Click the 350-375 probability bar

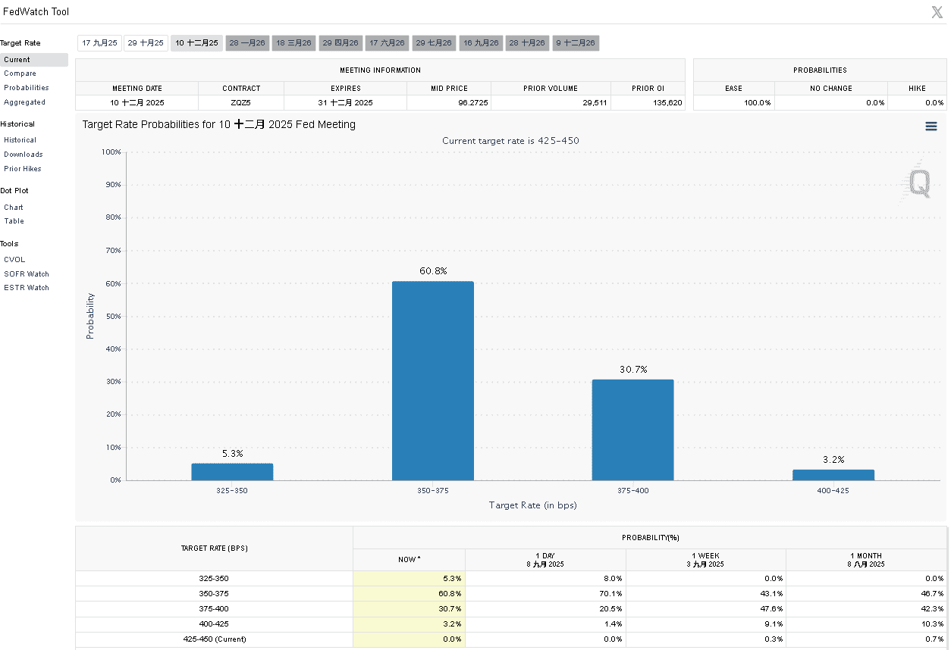point(432,380)
